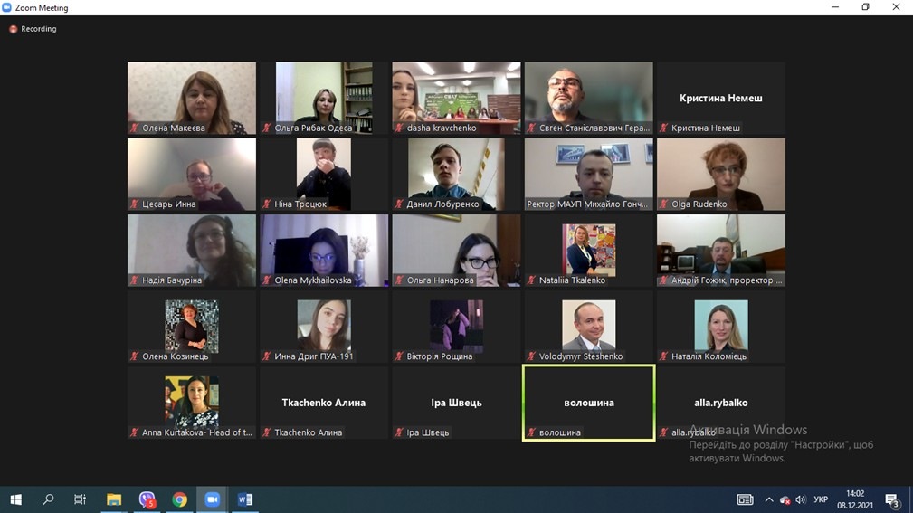Select Инна Дриг ПУА-191 tile
The height and width of the screenshot is (513, 913).
[x=324, y=327]
